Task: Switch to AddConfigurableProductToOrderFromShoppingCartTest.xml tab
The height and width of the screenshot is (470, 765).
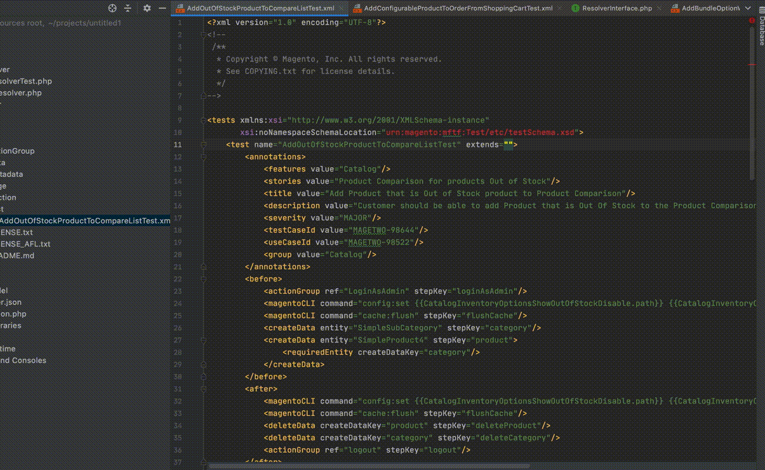Action: 458,8
